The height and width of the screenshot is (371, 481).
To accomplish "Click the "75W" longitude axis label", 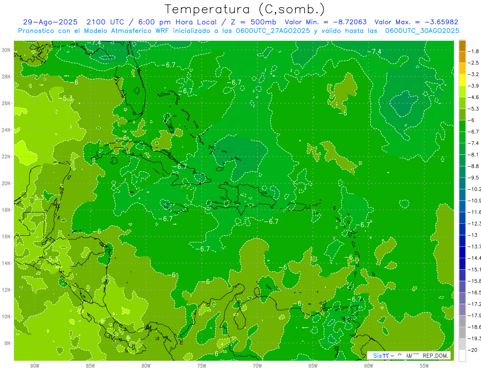I will (x=202, y=366).
